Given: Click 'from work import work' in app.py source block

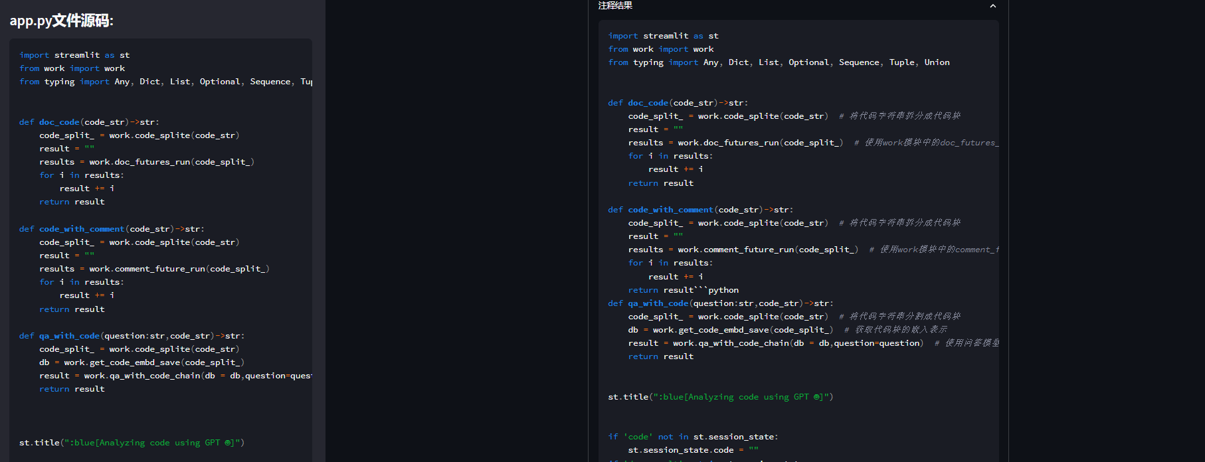Looking at the screenshot, I should [x=72, y=68].
